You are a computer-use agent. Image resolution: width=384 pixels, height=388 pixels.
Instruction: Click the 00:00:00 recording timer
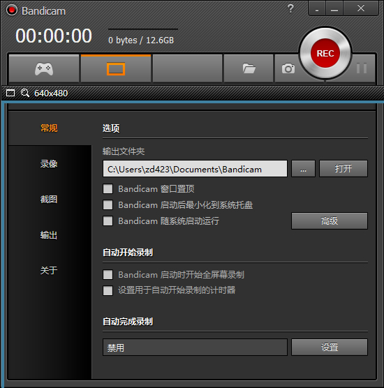click(x=54, y=36)
